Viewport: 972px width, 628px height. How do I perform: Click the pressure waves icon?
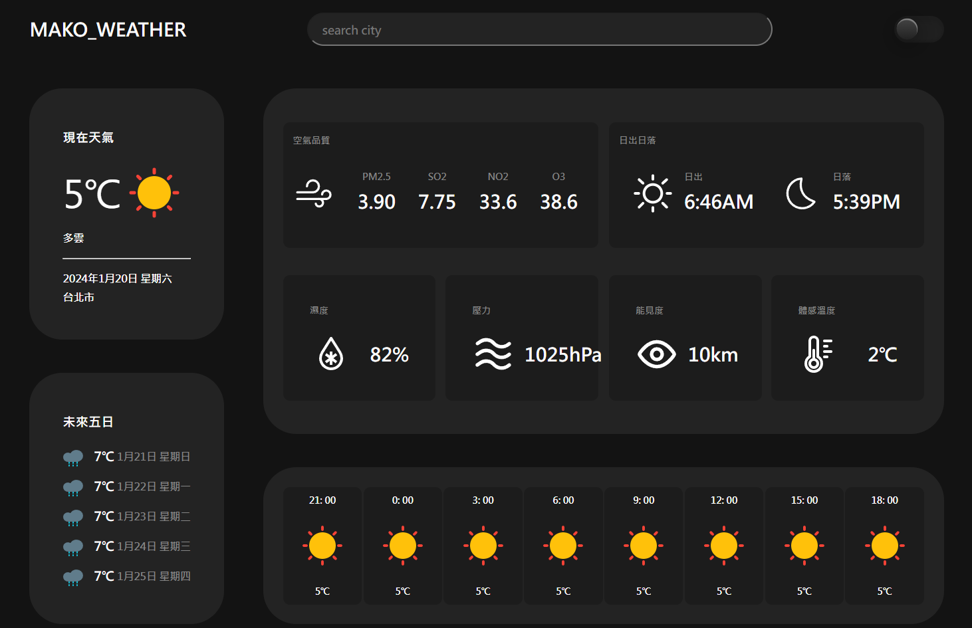coord(493,354)
